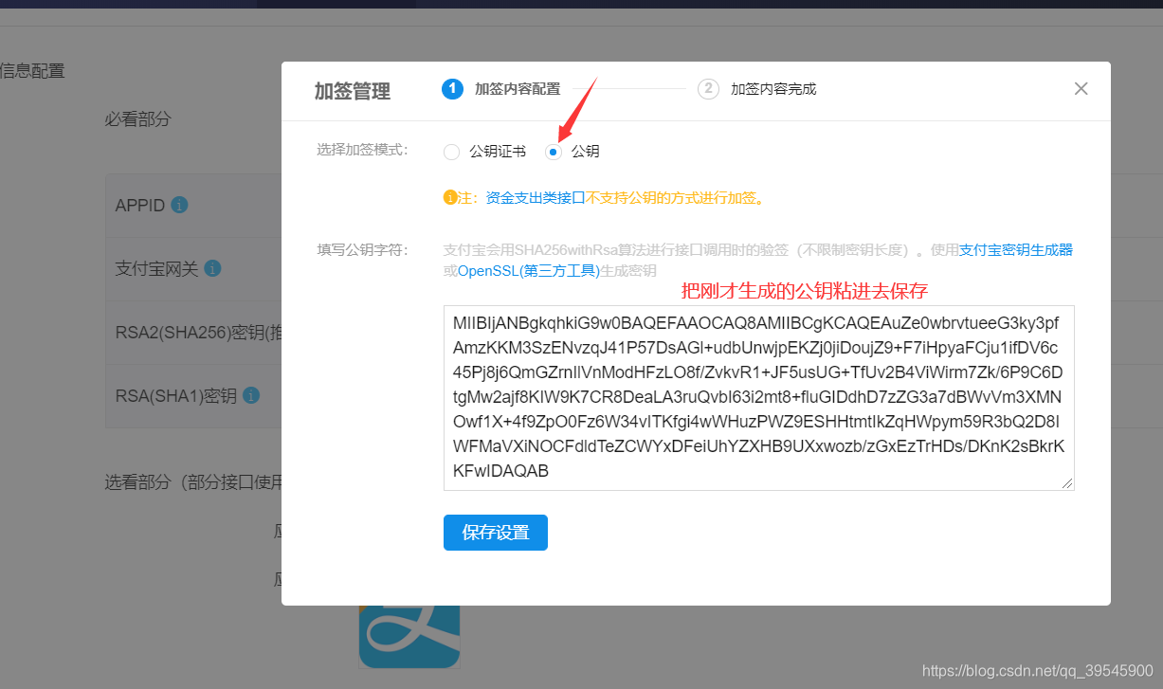Click the info icon next to 支付宝网关
Image resolution: width=1163 pixels, height=689 pixels.
(213, 268)
